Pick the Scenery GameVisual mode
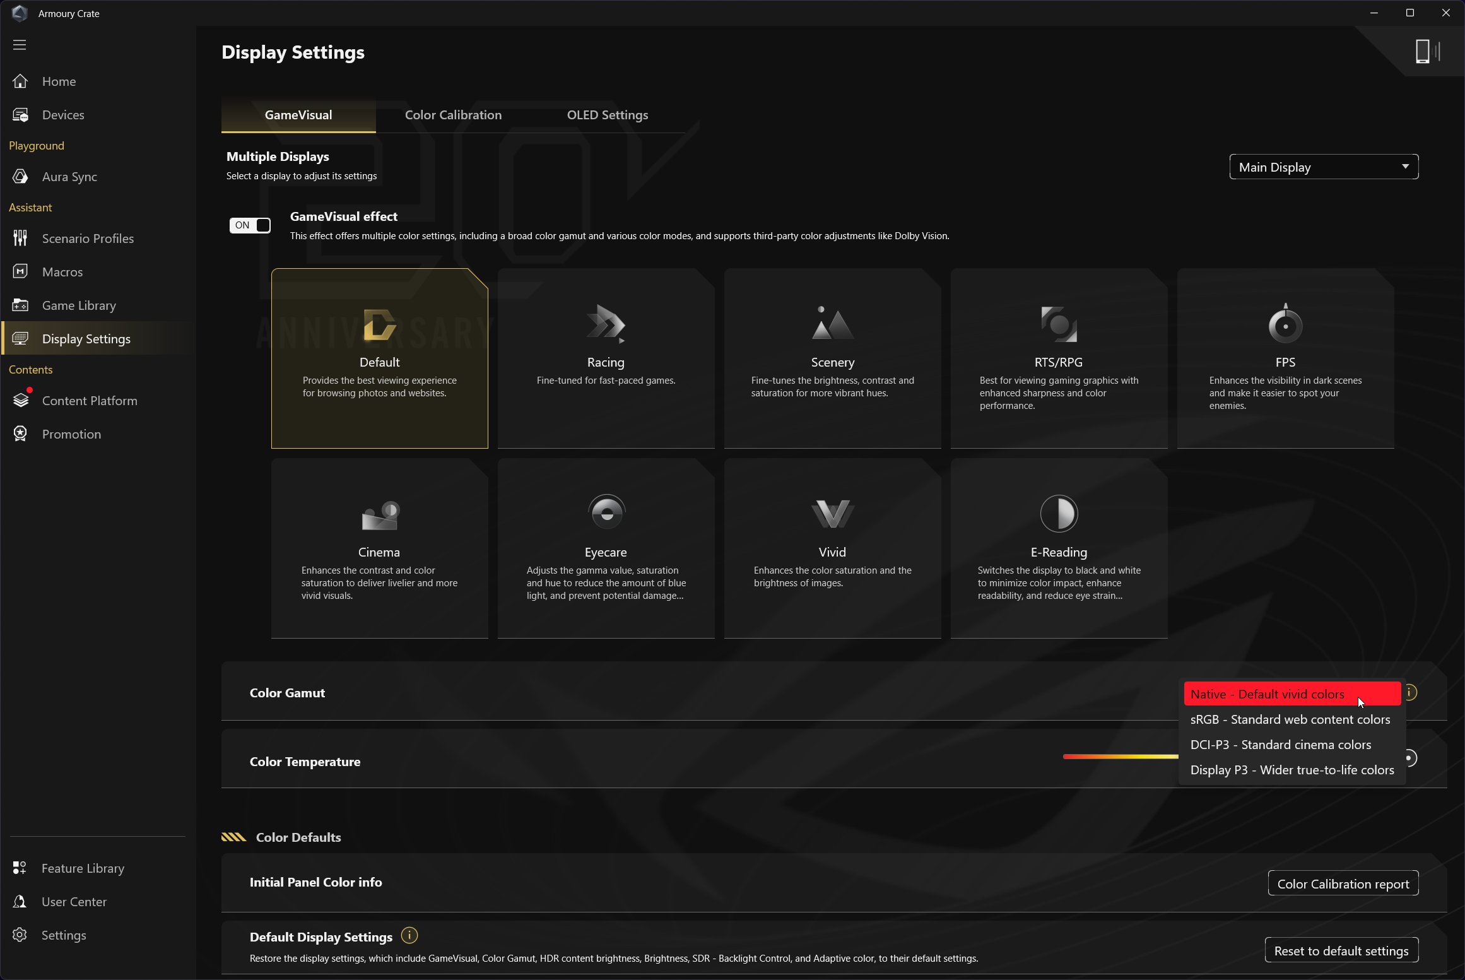The image size is (1465, 980). pyautogui.click(x=833, y=358)
